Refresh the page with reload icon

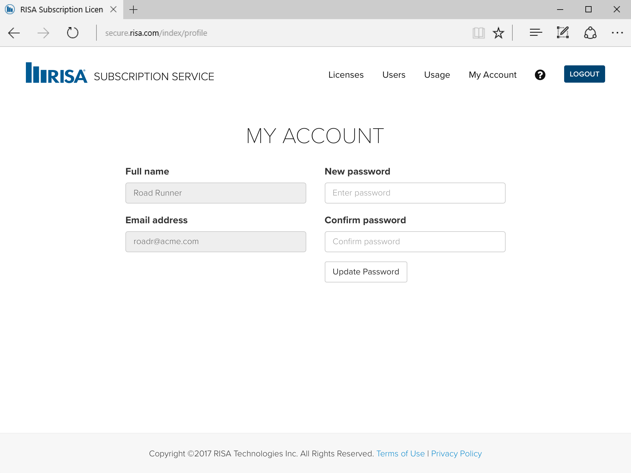coord(73,33)
